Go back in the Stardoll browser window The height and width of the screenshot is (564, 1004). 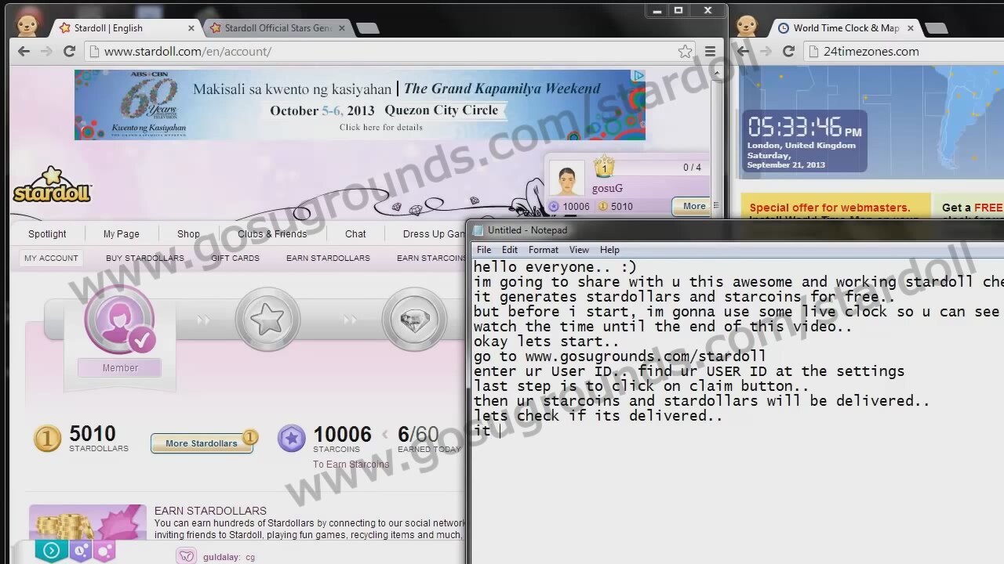pos(24,52)
